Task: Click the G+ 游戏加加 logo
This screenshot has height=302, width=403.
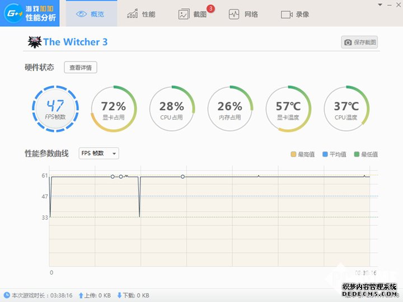Action: 30,13
